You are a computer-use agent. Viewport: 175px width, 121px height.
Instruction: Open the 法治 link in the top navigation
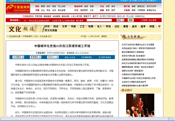click(54, 10)
